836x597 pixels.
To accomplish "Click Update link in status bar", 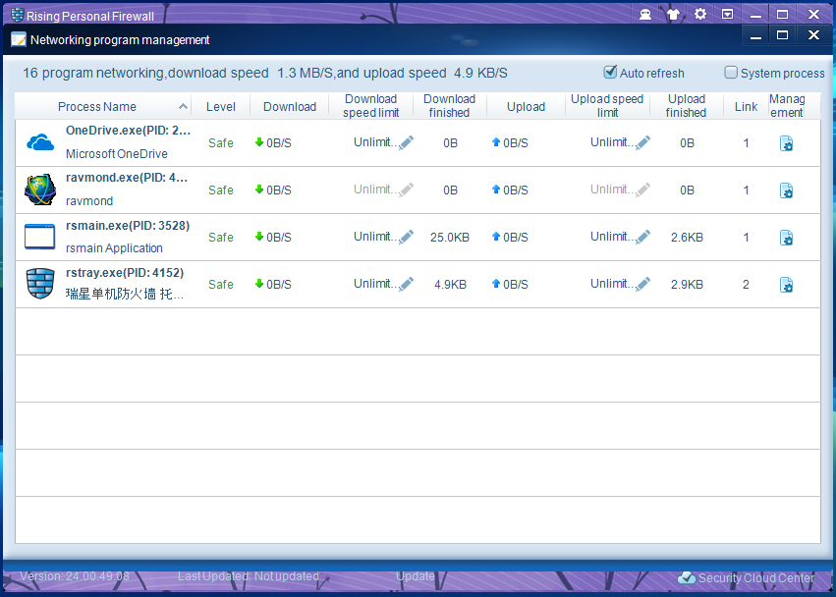I will [416, 576].
